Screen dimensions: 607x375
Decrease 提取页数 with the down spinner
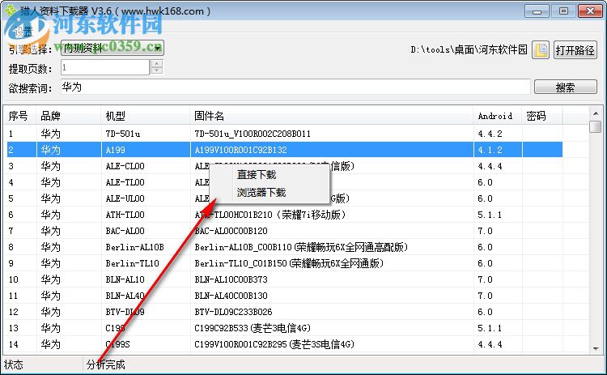[157, 70]
